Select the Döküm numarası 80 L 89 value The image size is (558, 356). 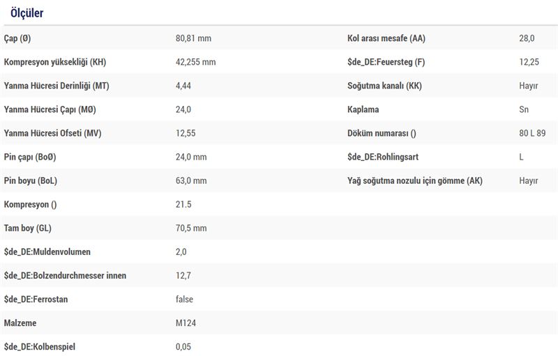pyautogui.click(x=532, y=133)
